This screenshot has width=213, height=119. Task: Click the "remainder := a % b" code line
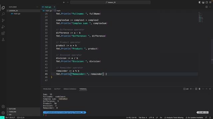point(68,71)
